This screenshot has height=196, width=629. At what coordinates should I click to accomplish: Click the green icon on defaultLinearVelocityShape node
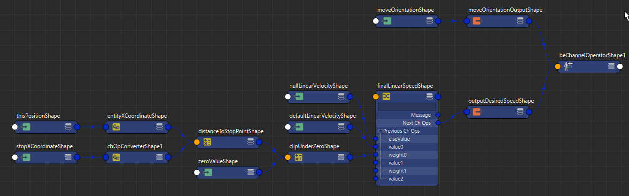click(299, 127)
